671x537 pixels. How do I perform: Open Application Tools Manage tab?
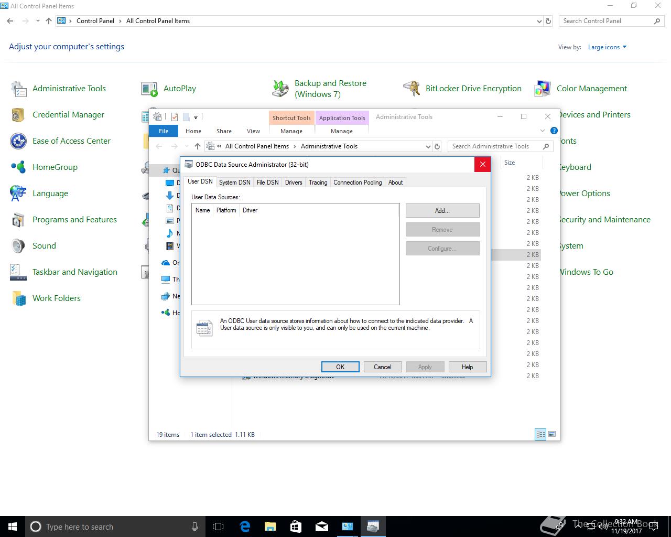(342, 131)
